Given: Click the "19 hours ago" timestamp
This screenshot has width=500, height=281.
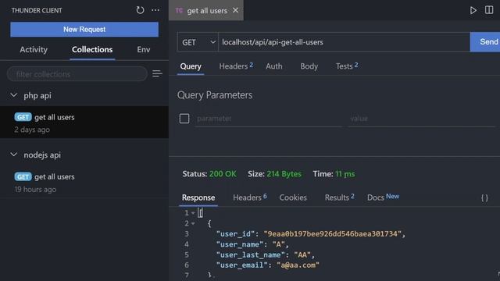Looking at the screenshot, I should coord(35,189).
